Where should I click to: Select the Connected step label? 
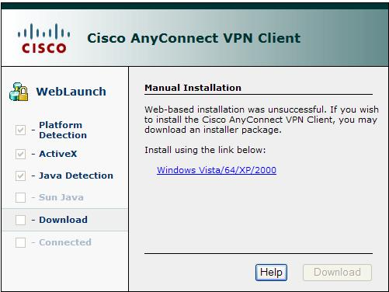pyautogui.click(x=65, y=242)
